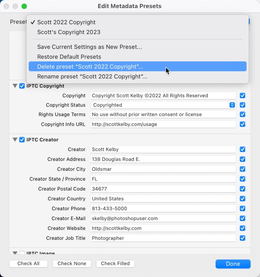
Task: Click the Creator City field
Action: [x=163, y=169]
